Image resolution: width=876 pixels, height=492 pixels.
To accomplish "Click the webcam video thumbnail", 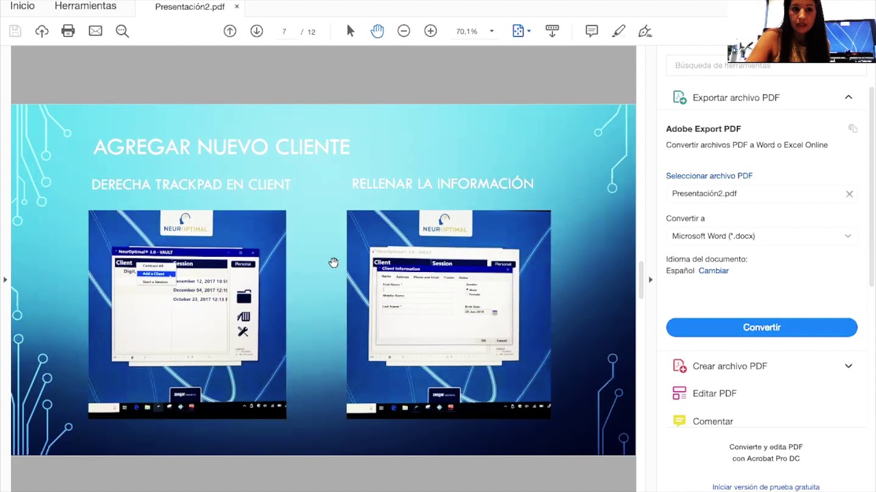I will click(801, 31).
